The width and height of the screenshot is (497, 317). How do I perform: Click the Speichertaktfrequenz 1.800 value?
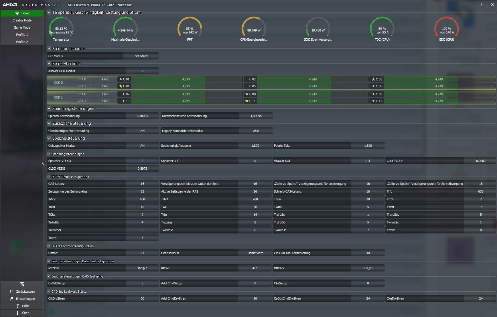tap(255, 146)
